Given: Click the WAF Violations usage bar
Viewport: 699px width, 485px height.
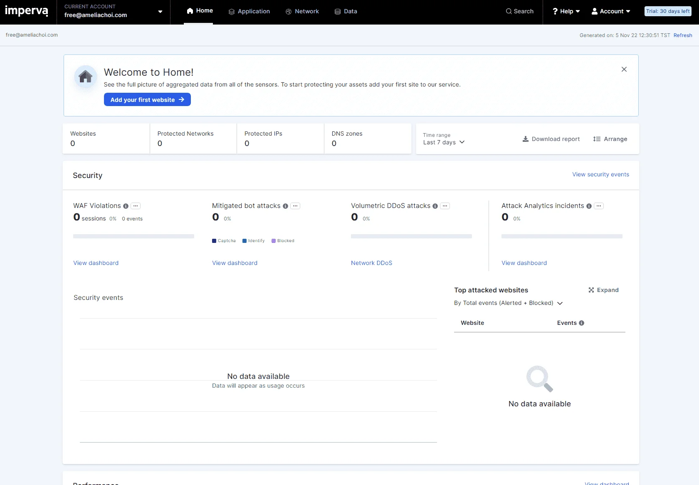Looking at the screenshot, I should pos(133,236).
